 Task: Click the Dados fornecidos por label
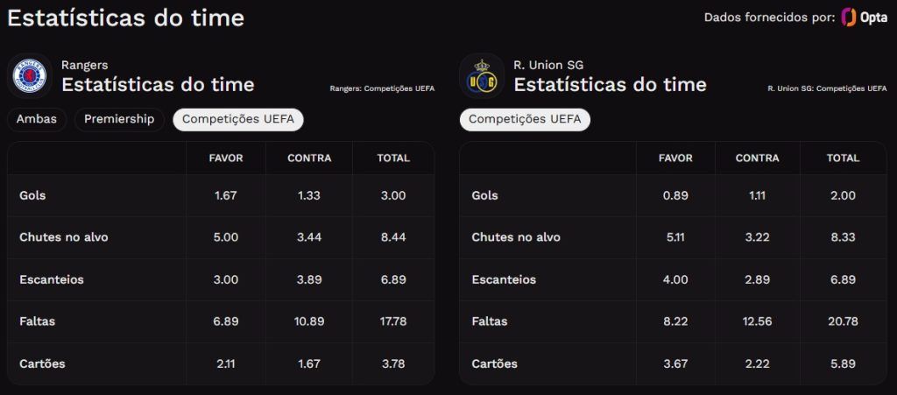tap(769, 18)
